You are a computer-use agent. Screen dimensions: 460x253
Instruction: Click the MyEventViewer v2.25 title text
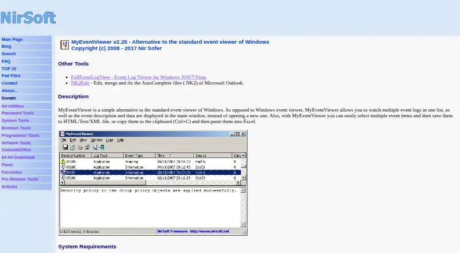[170, 42]
